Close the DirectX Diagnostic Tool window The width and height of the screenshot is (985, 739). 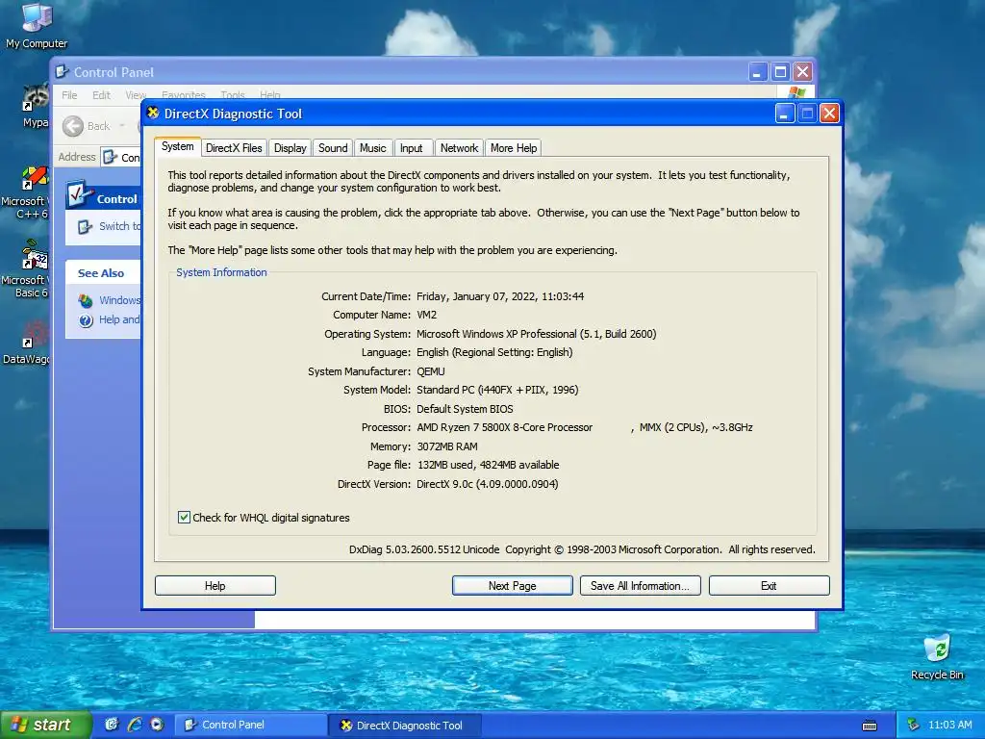(x=829, y=114)
